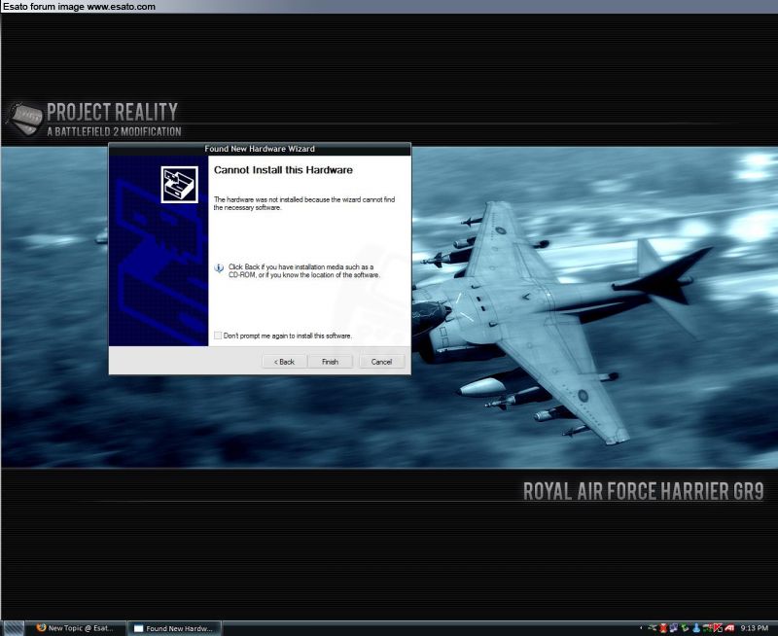Click the green-and-red tray icon right of blue pawn

[x=708, y=628]
